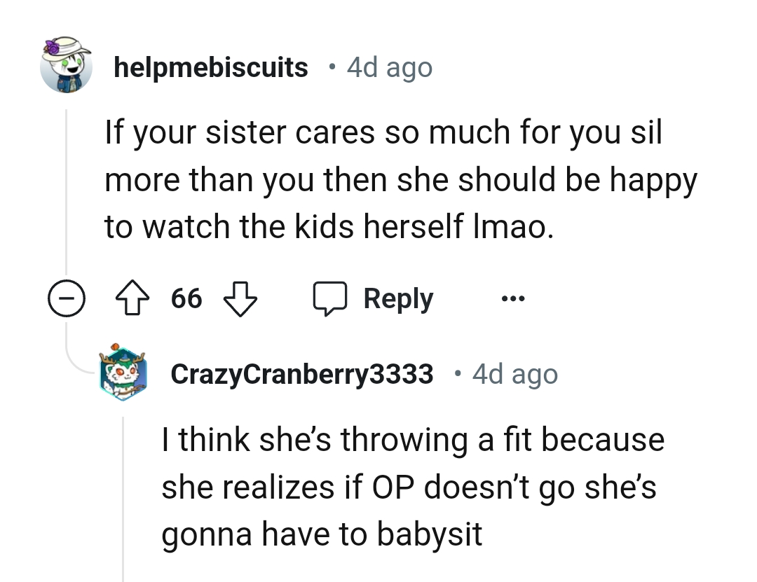Click the vote count showing 66

click(x=186, y=298)
